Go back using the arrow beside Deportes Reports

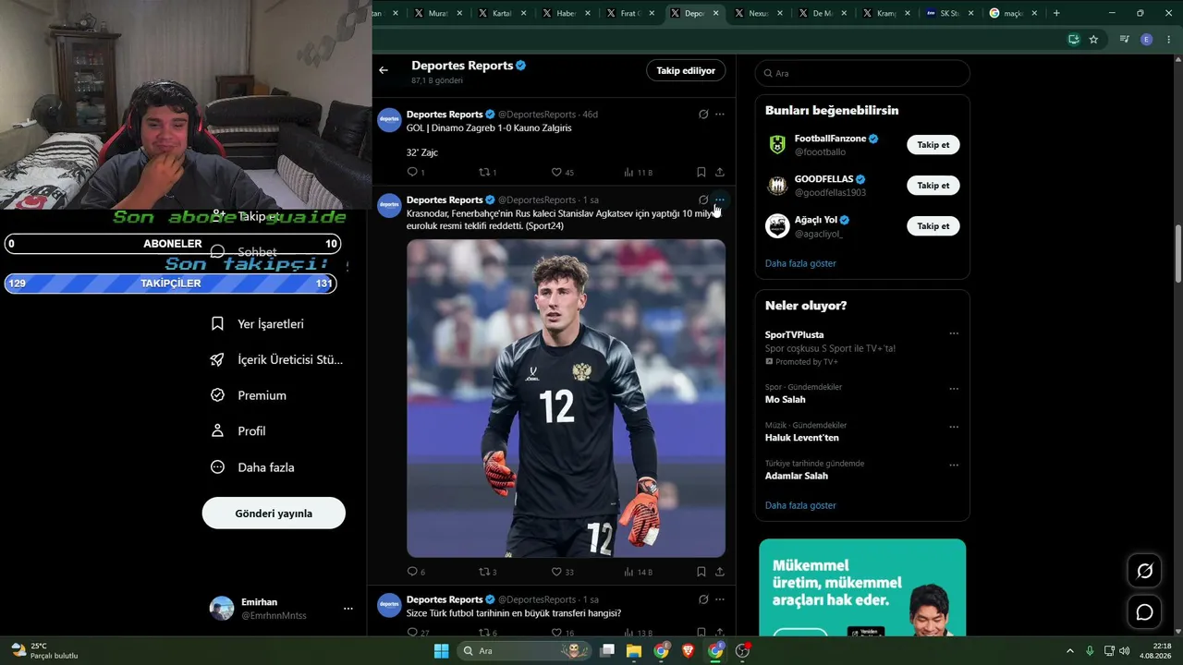[x=384, y=70]
